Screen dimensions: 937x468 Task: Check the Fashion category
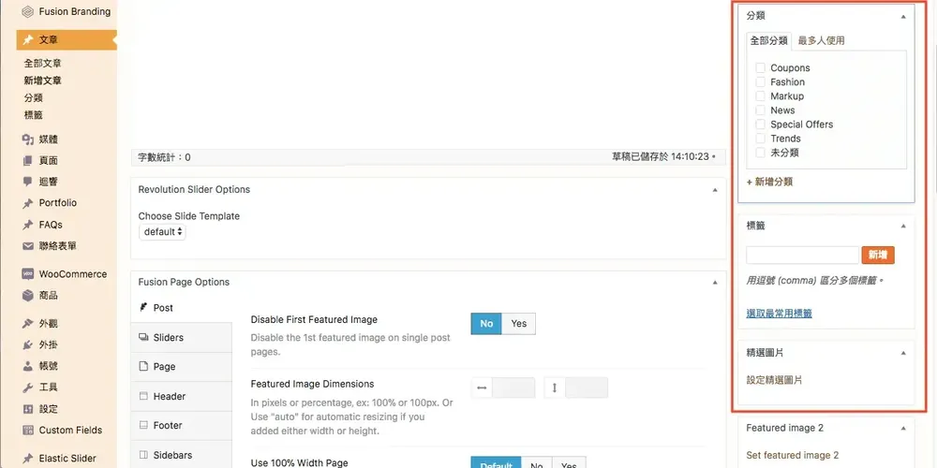tap(761, 81)
